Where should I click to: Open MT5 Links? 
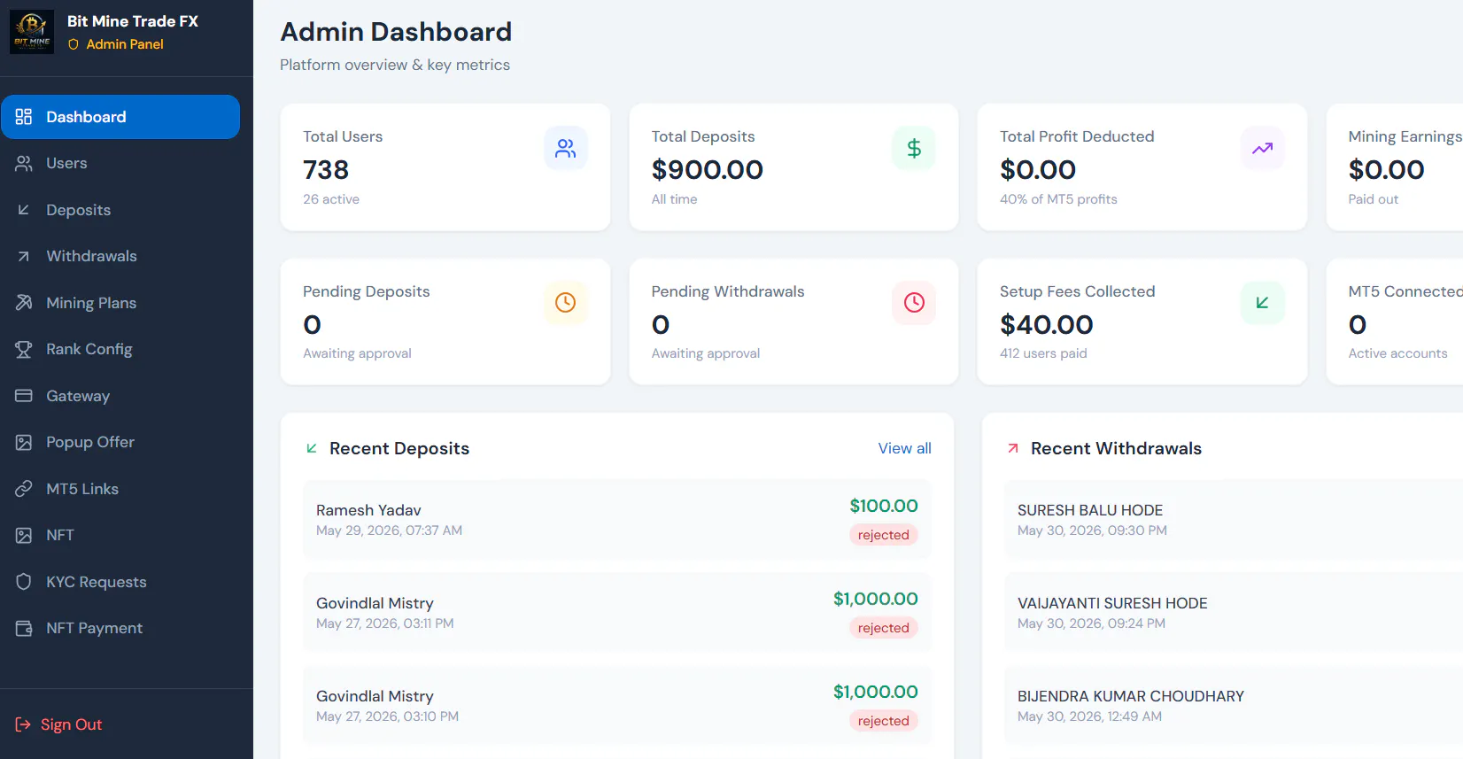(x=120, y=489)
